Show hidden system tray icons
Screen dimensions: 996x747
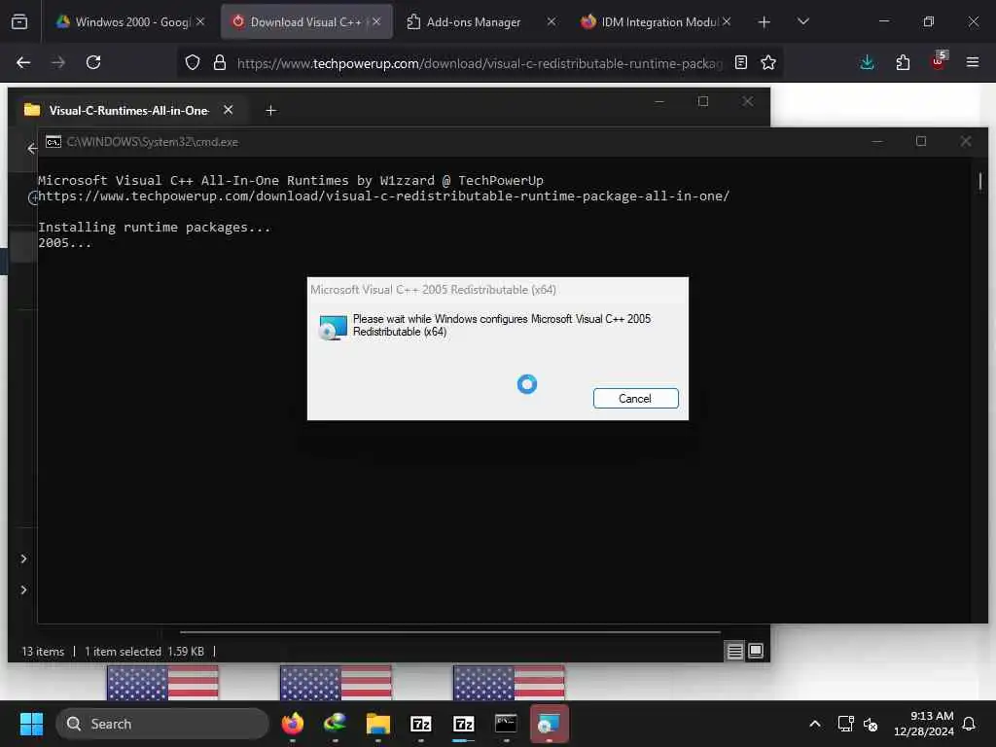(815, 724)
